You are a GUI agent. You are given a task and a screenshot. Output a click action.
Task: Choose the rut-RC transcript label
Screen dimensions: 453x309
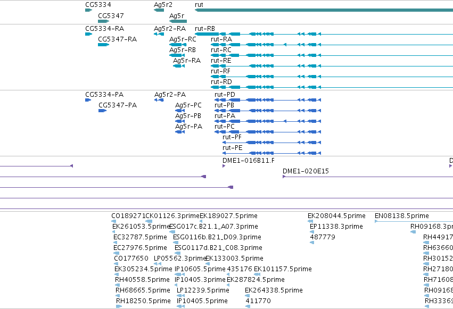(221, 50)
